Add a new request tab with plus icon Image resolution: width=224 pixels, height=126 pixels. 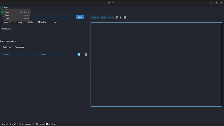click(31, 12)
